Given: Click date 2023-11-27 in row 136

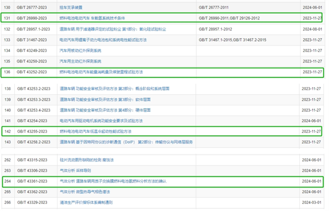Looking at the screenshot, I should [x=313, y=72].
